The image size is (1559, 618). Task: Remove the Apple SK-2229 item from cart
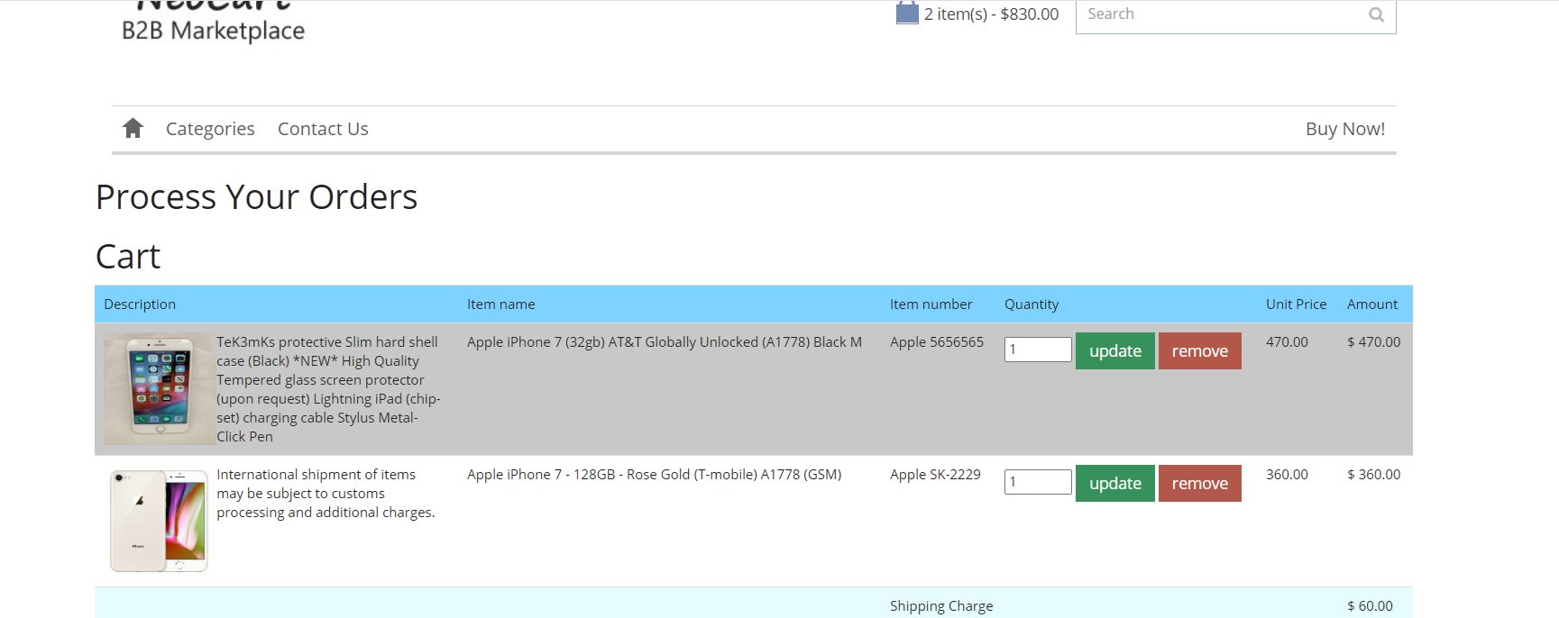point(1200,483)
